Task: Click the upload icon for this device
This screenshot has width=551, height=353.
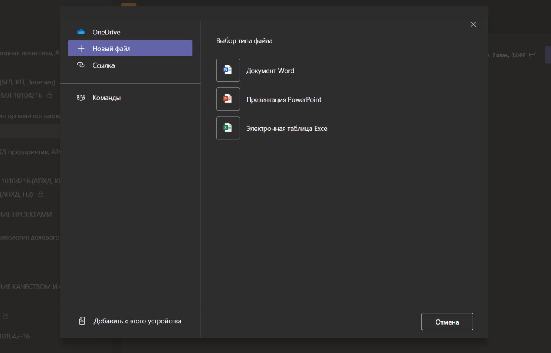Action: tap(82, 321)
